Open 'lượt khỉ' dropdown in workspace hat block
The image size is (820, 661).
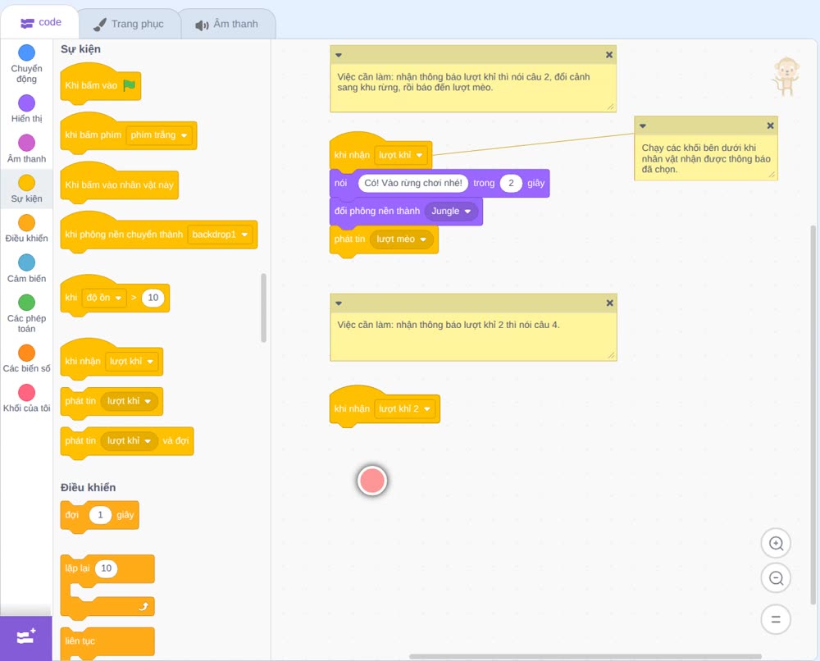click(401, 155)
